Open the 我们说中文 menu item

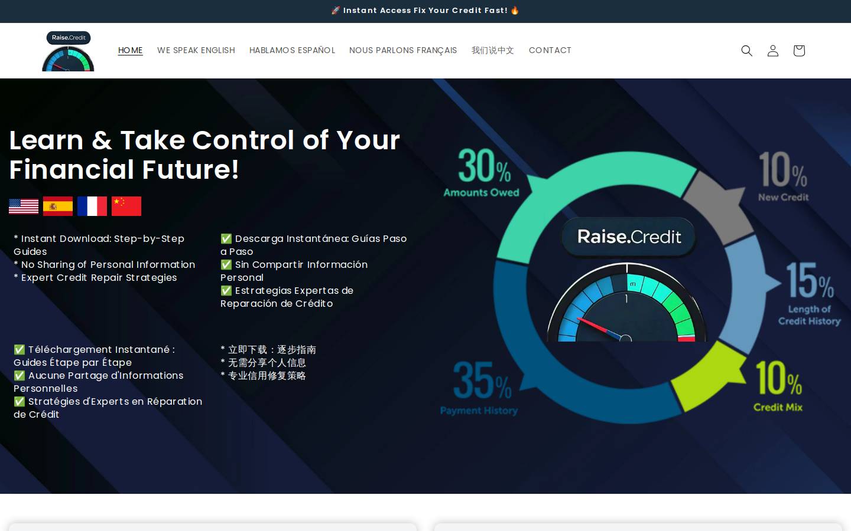[x=493, y=50]
